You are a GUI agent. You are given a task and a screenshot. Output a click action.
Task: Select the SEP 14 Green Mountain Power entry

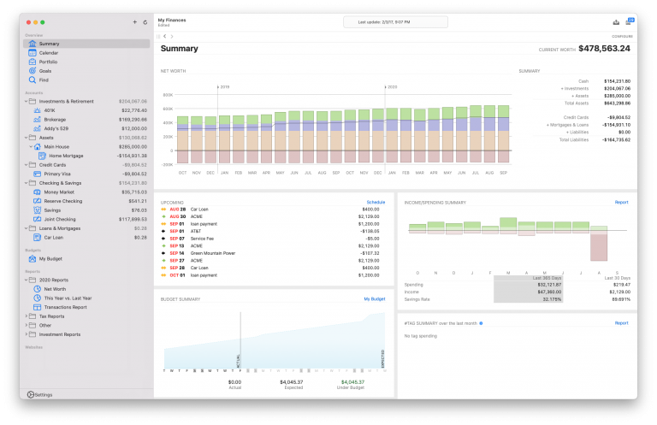point(270,253)
